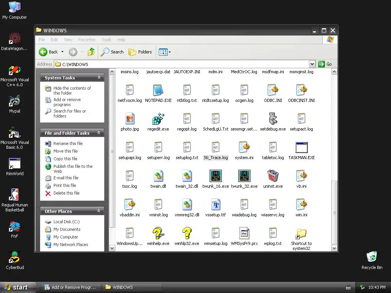Click Copy this file link
This screenshot has width=391, height=293.
point(65,158)
